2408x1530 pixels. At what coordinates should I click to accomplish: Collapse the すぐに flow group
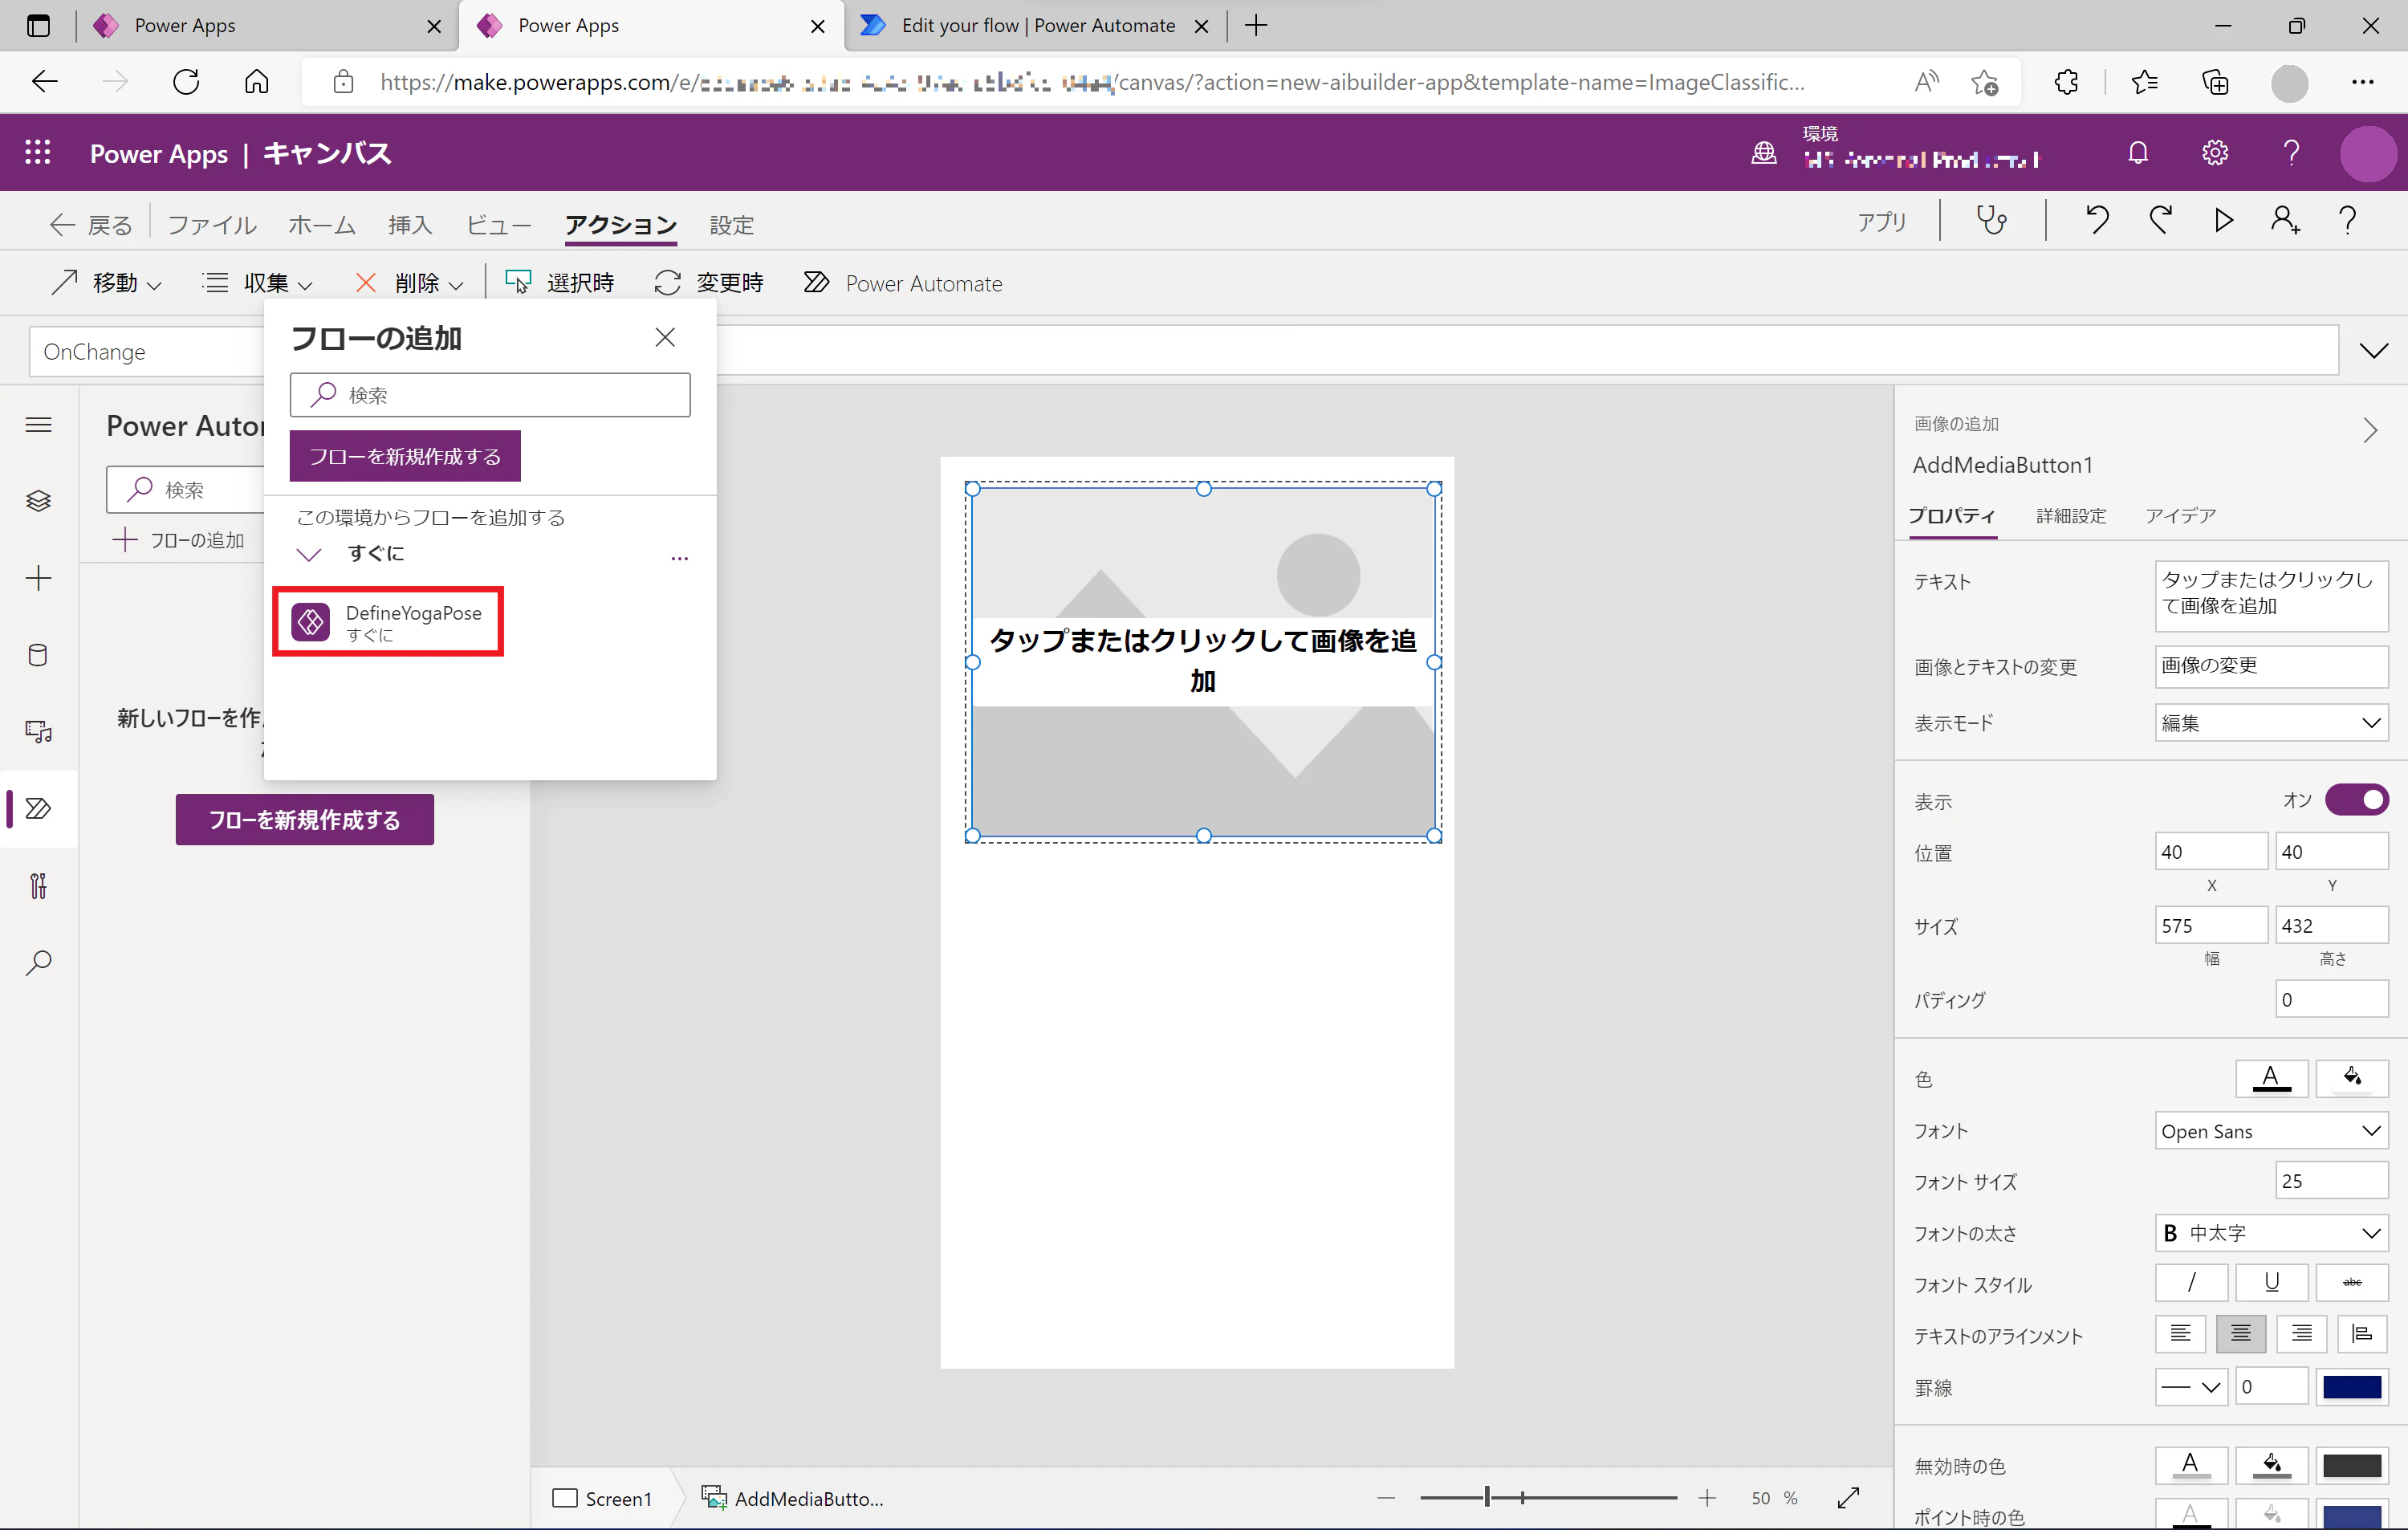tap(309, 554)
